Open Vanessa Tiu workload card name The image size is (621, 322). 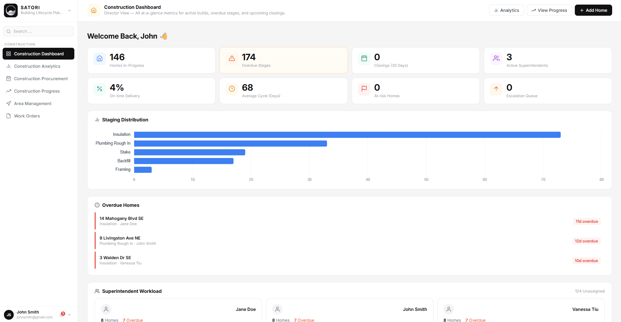click(585, 309)
